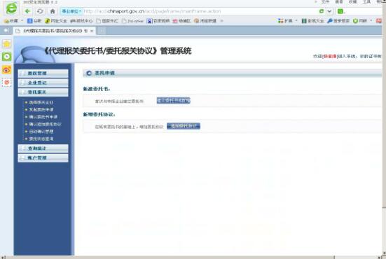Show more bookmarks chevron
386x259 pixels.
(x=221, y=21)
